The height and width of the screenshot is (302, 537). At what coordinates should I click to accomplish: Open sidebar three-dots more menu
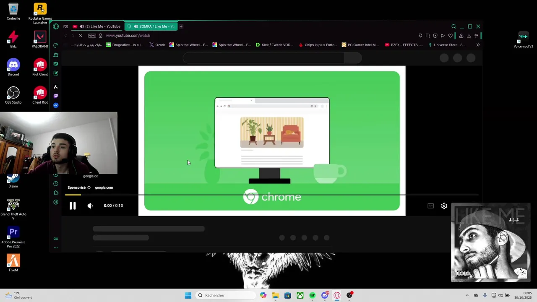coord(56,248)
